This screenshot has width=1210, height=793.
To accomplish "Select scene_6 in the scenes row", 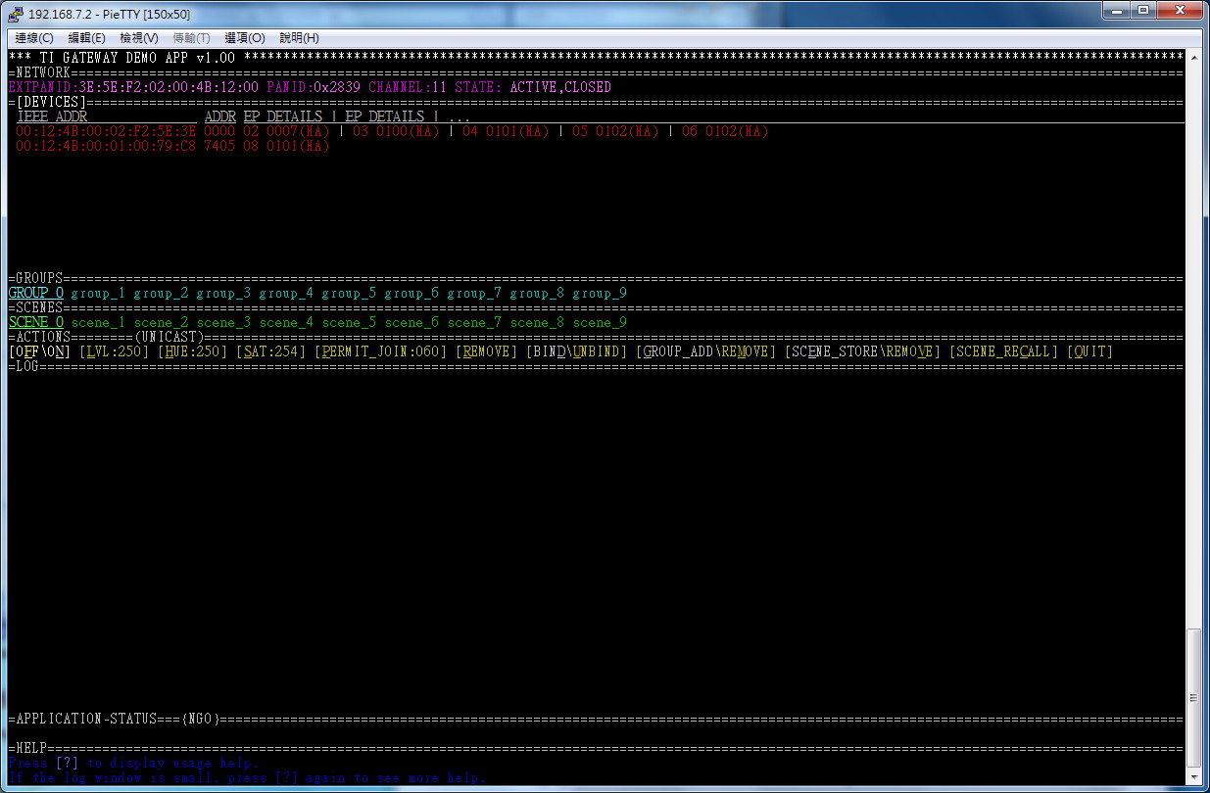I will coord(411,322).
